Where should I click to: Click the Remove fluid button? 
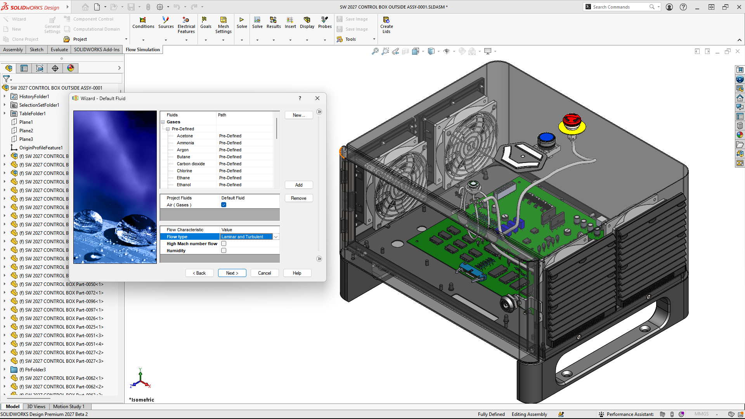point(299,198)
